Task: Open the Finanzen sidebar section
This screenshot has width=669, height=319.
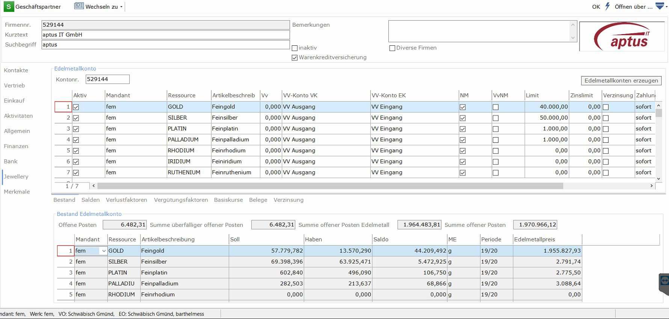Action: [x=16, y=146]
